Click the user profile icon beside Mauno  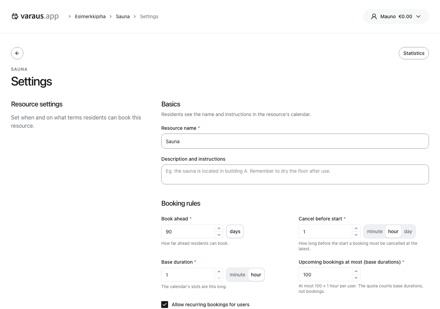374,16
